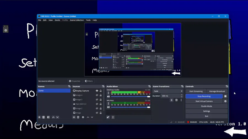Open Audio Mixer menu three-dots at bottom

[x=113, y=117]
